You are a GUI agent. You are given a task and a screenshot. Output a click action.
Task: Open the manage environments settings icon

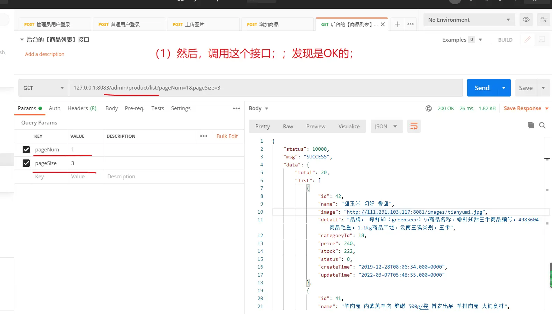(543, 20)
